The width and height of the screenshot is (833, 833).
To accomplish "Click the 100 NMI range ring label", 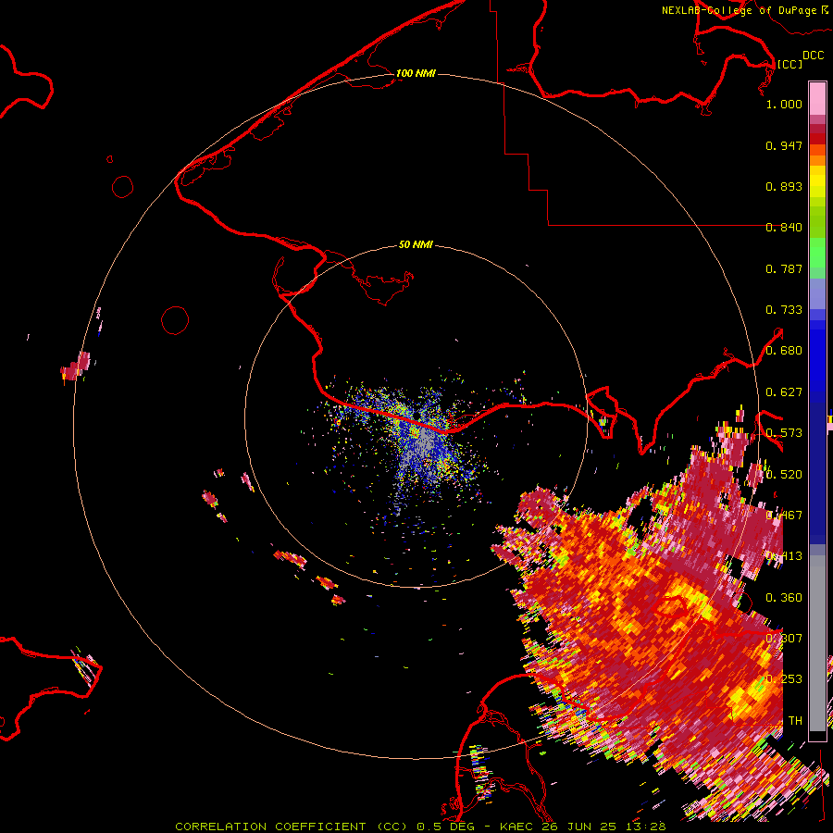I will tap(416, 73).
